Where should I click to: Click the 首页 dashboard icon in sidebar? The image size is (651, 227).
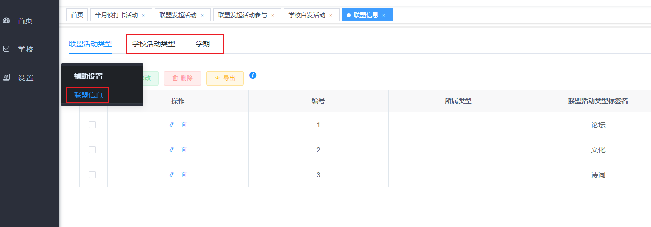(7, 21)
